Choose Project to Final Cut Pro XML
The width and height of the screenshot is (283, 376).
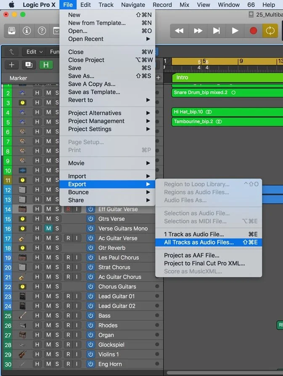(x=209, y=263)
